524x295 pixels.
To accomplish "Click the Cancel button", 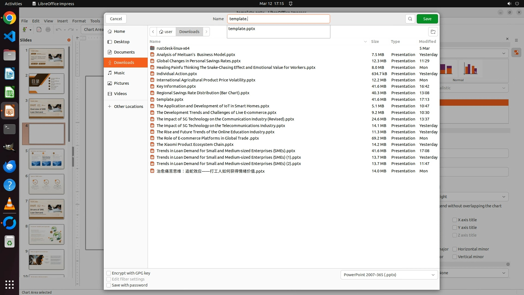I will [116, 19].
